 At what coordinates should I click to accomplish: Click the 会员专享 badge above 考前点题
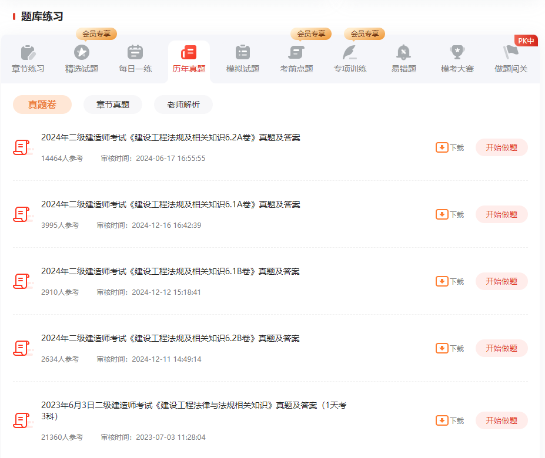coord(311,34)
